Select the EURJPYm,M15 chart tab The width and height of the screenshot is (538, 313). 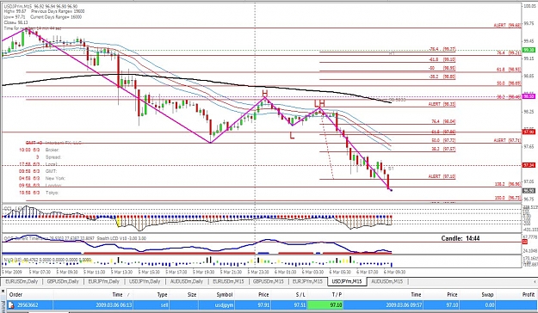click(x=307, y=281)
